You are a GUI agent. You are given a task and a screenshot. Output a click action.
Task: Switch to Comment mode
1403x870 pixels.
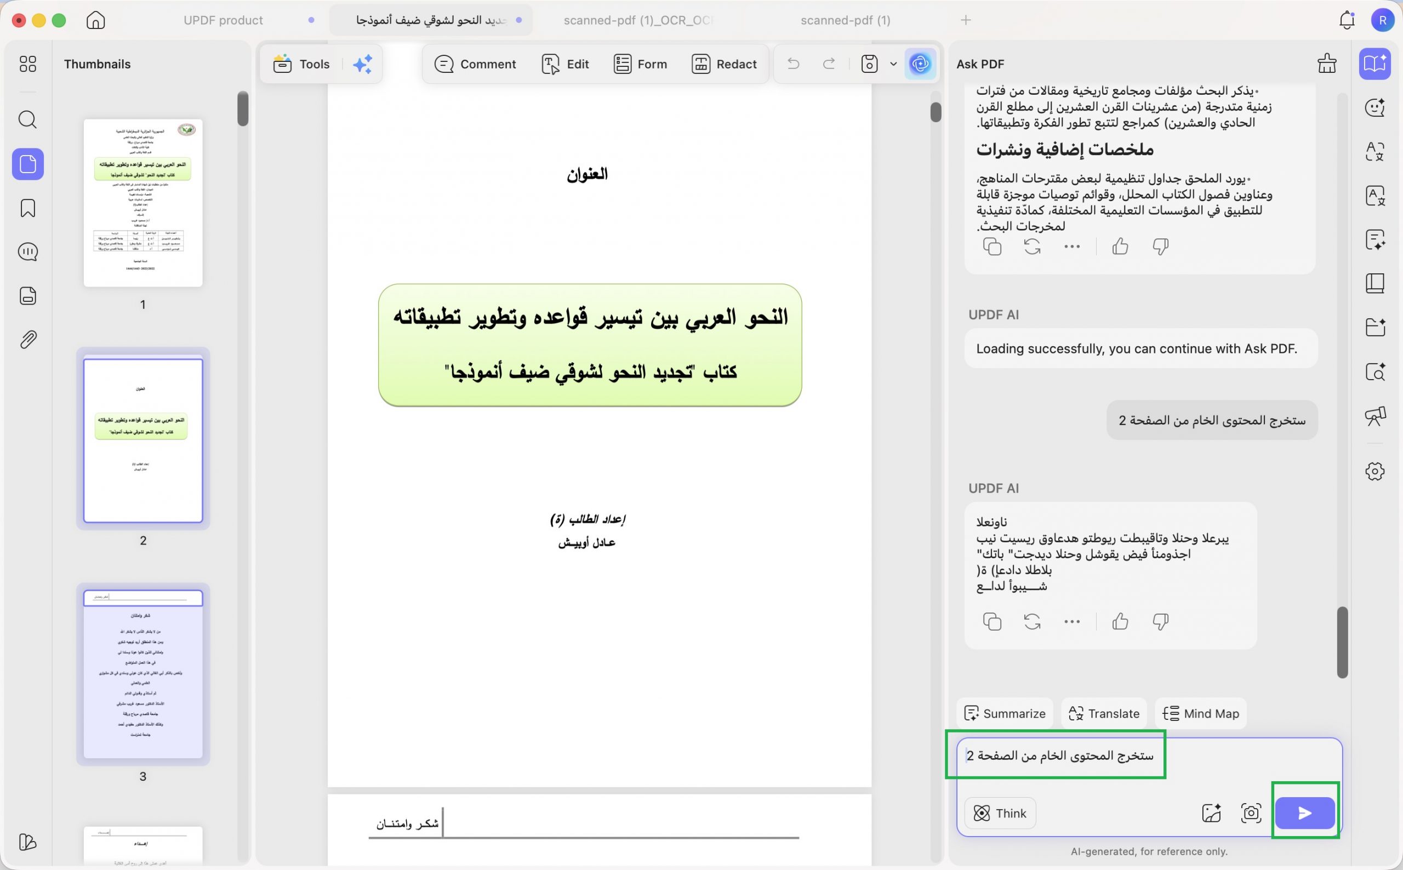point(475,64)
